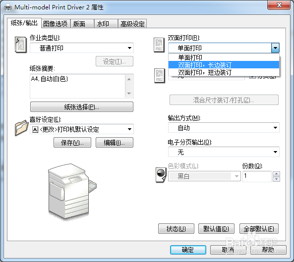Switch to the 纸张/输出 tab
Viewport: 294px width, 262px height.
coord(24,23)
